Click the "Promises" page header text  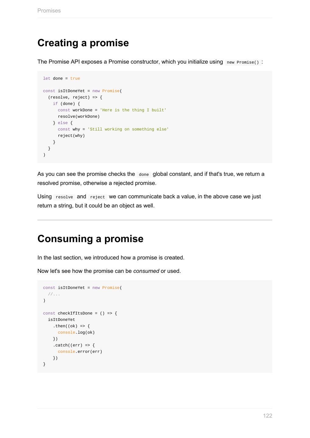49,11
